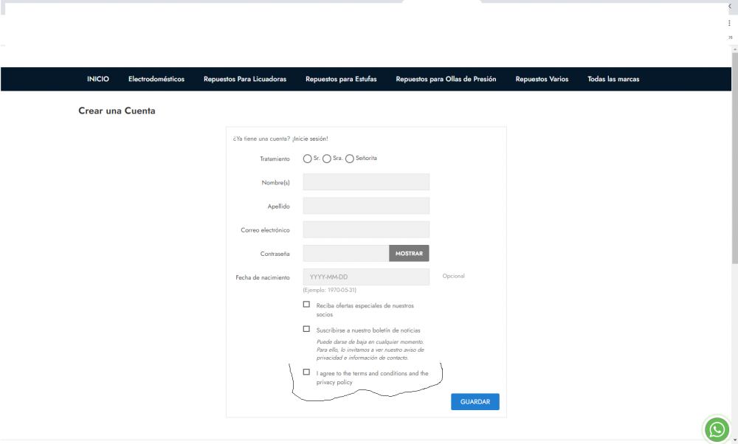Open the WhatsApp chat icon
The height and width of the screenshot is (444, 738).
pos(717,429)
